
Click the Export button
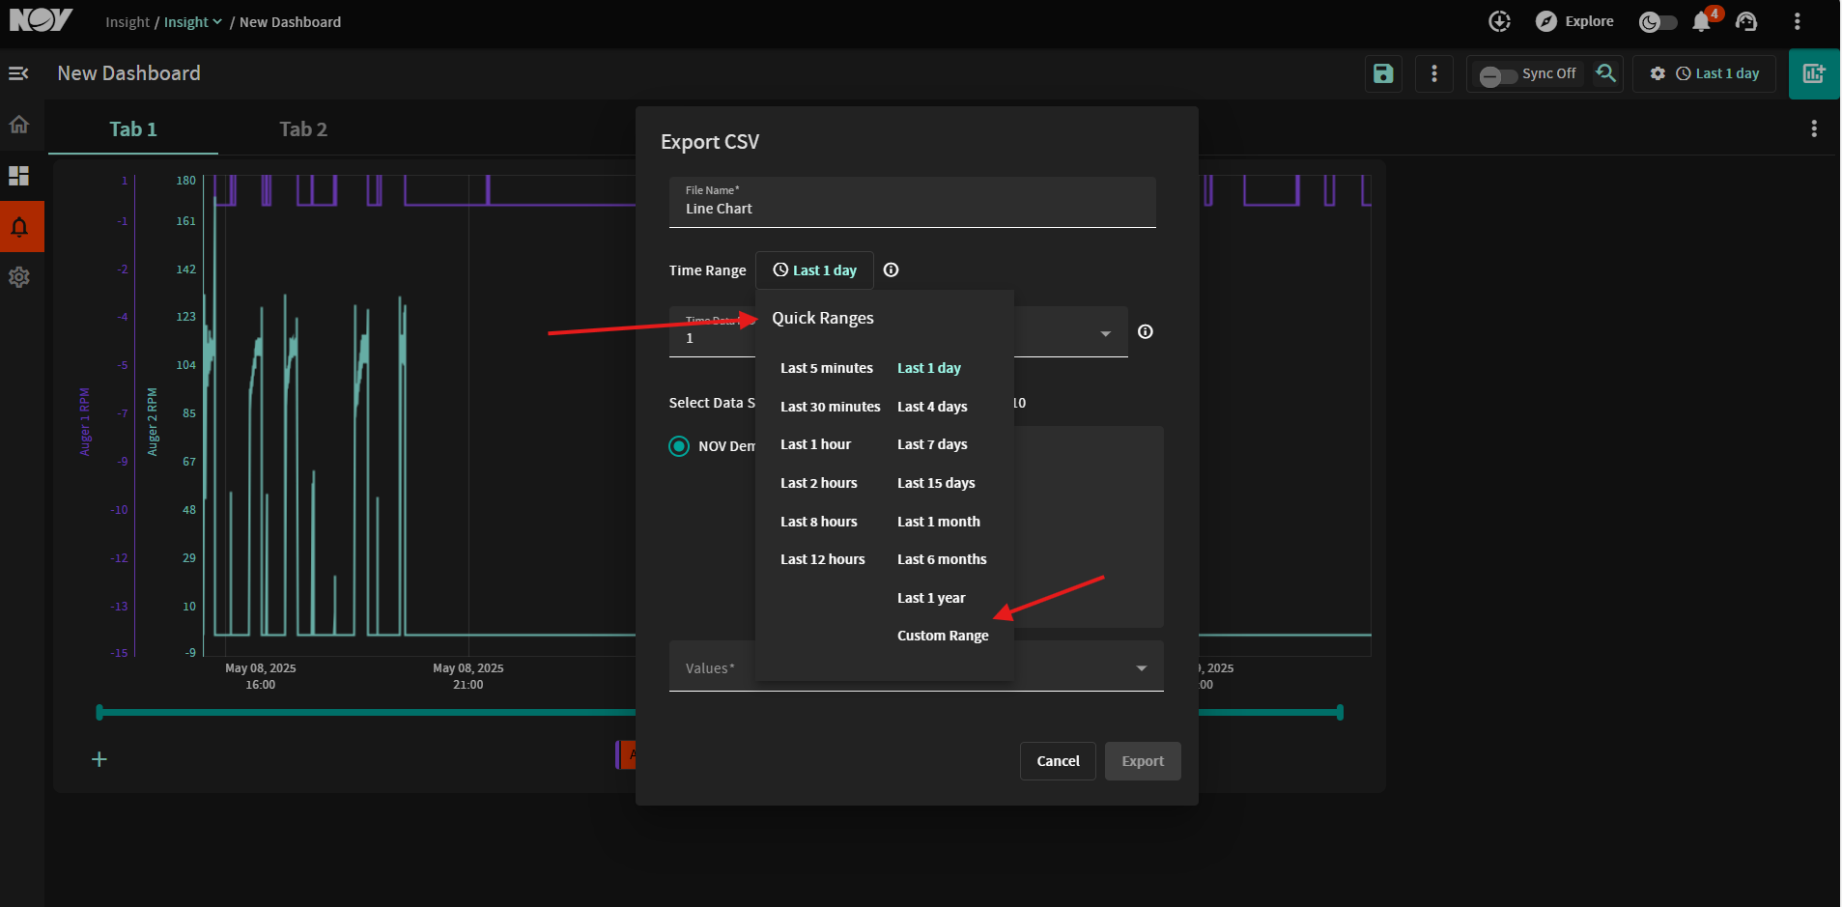[1143, 761]
